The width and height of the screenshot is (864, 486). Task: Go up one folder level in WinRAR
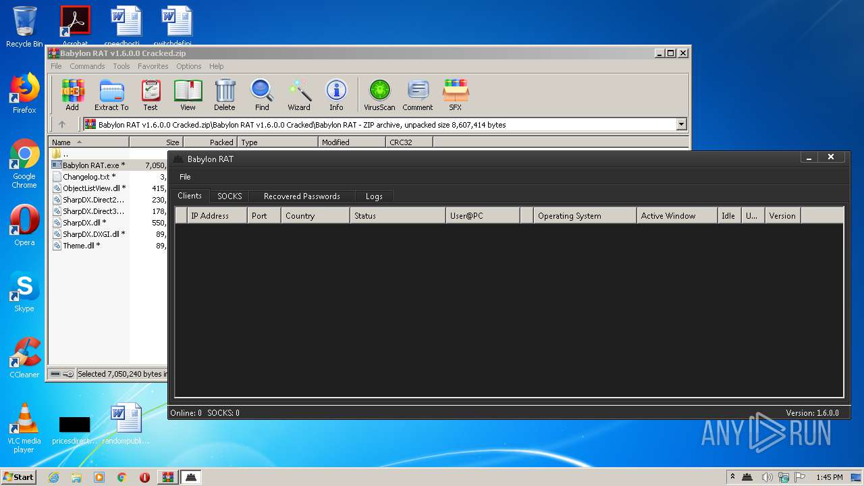pyautogui.click(x=62, y=124)
